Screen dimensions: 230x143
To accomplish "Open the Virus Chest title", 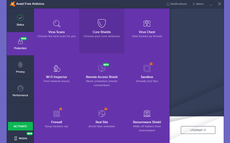I will click(147, 32).
